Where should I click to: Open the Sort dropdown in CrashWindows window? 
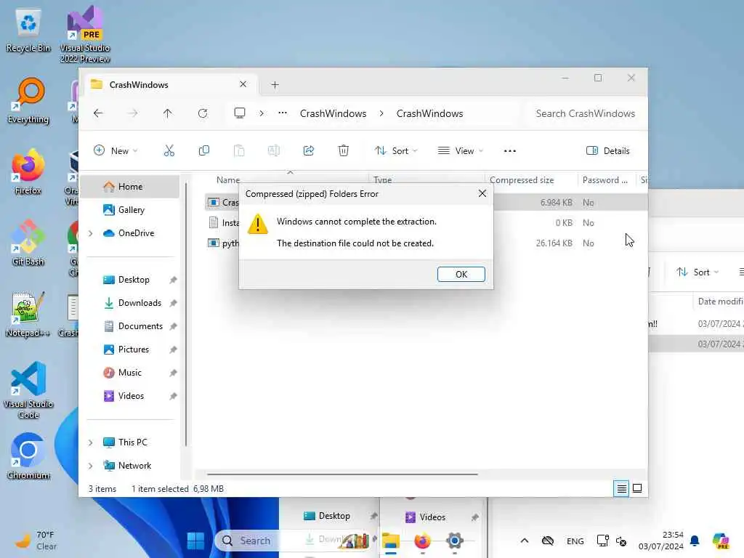(396, 151)
